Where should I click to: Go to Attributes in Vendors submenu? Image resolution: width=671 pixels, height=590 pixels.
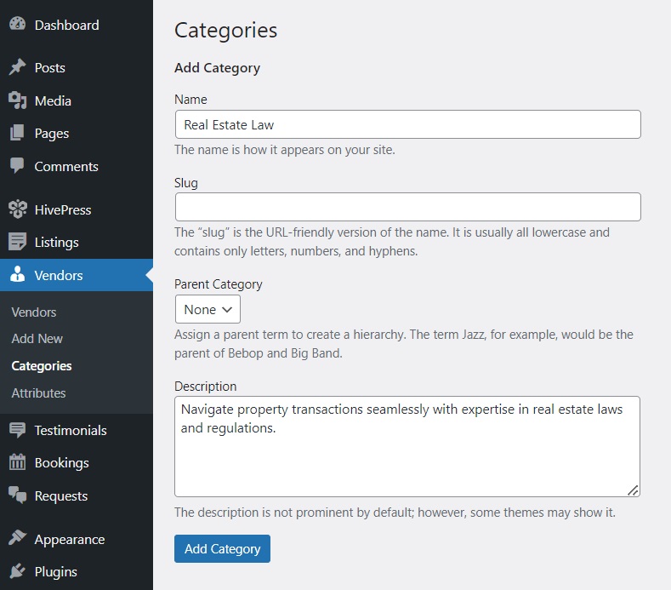[38, 393]
